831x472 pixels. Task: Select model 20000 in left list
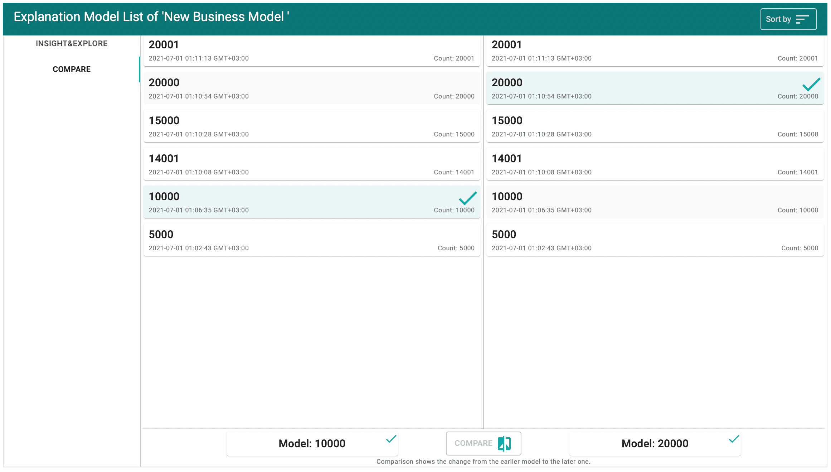312,88
